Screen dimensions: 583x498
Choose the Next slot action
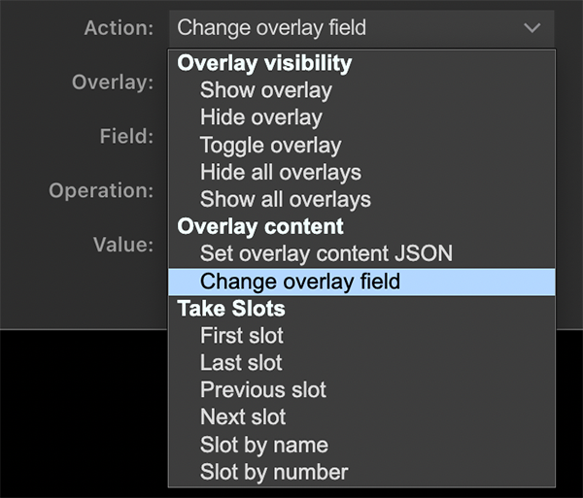pyautogui.click(x=243, y=417)
